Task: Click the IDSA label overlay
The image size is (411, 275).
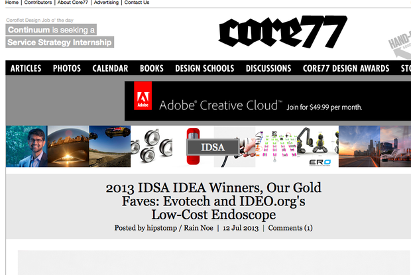Action: (213, 147)
